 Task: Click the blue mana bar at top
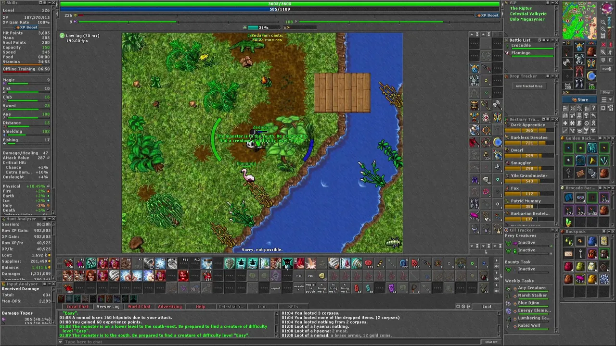coord(280,9)
